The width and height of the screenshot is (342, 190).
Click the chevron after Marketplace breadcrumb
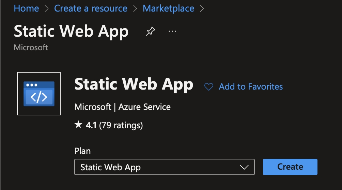click(x=202, y=8)
